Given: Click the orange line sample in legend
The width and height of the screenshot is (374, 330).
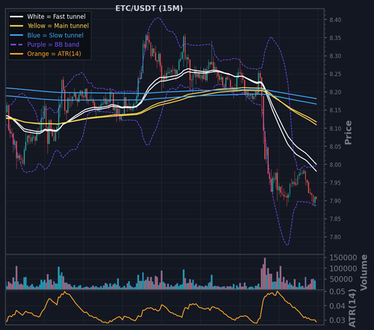Looking at the screenshot, I should tap(16, 54).
